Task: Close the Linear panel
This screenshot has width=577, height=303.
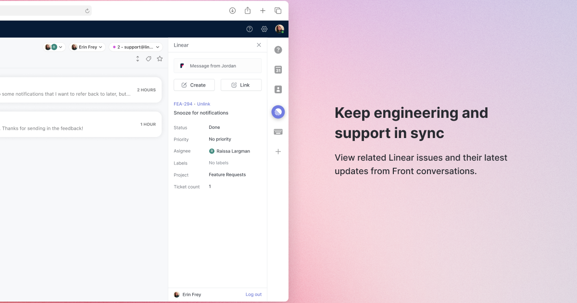Action: (x=259, y=45)
